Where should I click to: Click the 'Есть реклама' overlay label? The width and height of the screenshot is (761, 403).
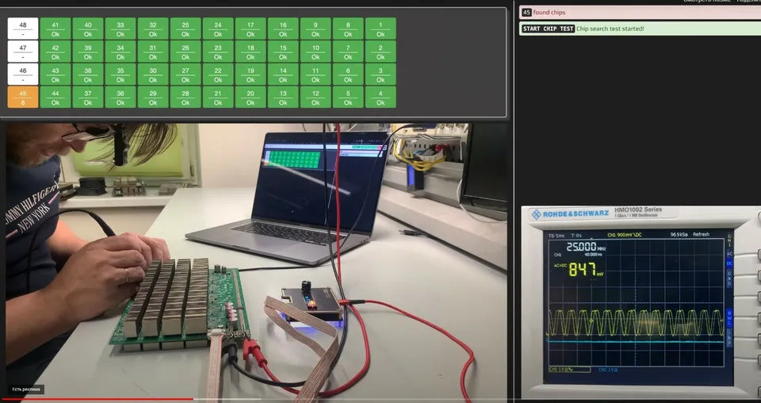pos(27,390)
